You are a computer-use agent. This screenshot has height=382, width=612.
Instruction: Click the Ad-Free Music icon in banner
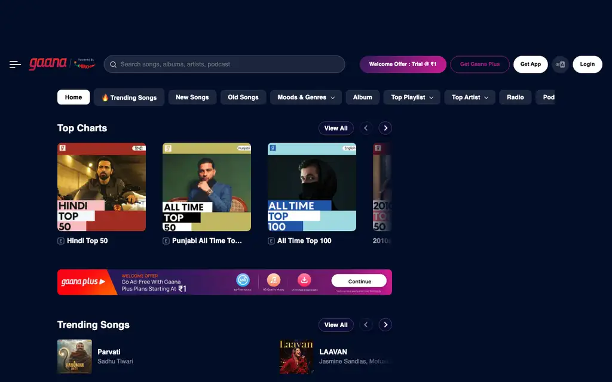click(243, 280)
